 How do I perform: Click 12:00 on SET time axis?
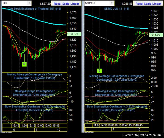(x=48, y=125)
